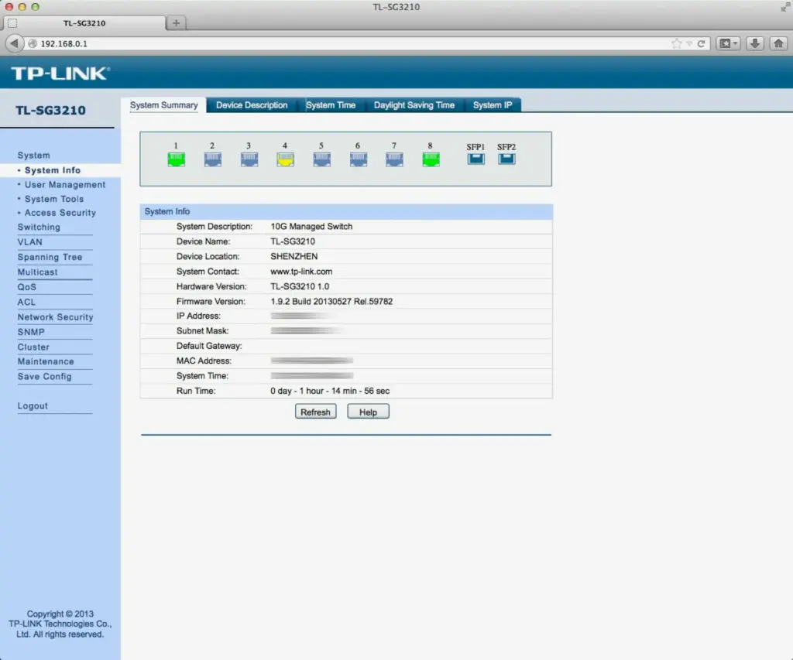The image size is (793, 660).
Task: Click the green port 8 icon
Action: (430, 159)
